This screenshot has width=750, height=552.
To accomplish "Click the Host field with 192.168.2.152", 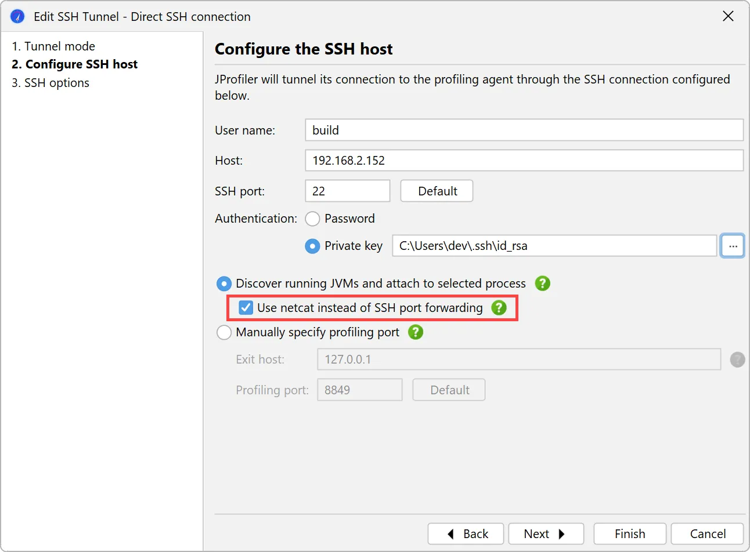I will point(524,160).
